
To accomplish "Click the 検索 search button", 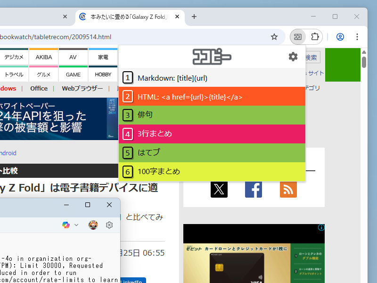I will [x=313, y=57].
